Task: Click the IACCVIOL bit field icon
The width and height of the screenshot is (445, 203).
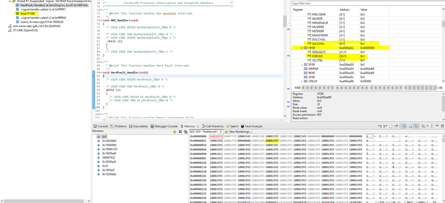Action: [x=309, y=44]
